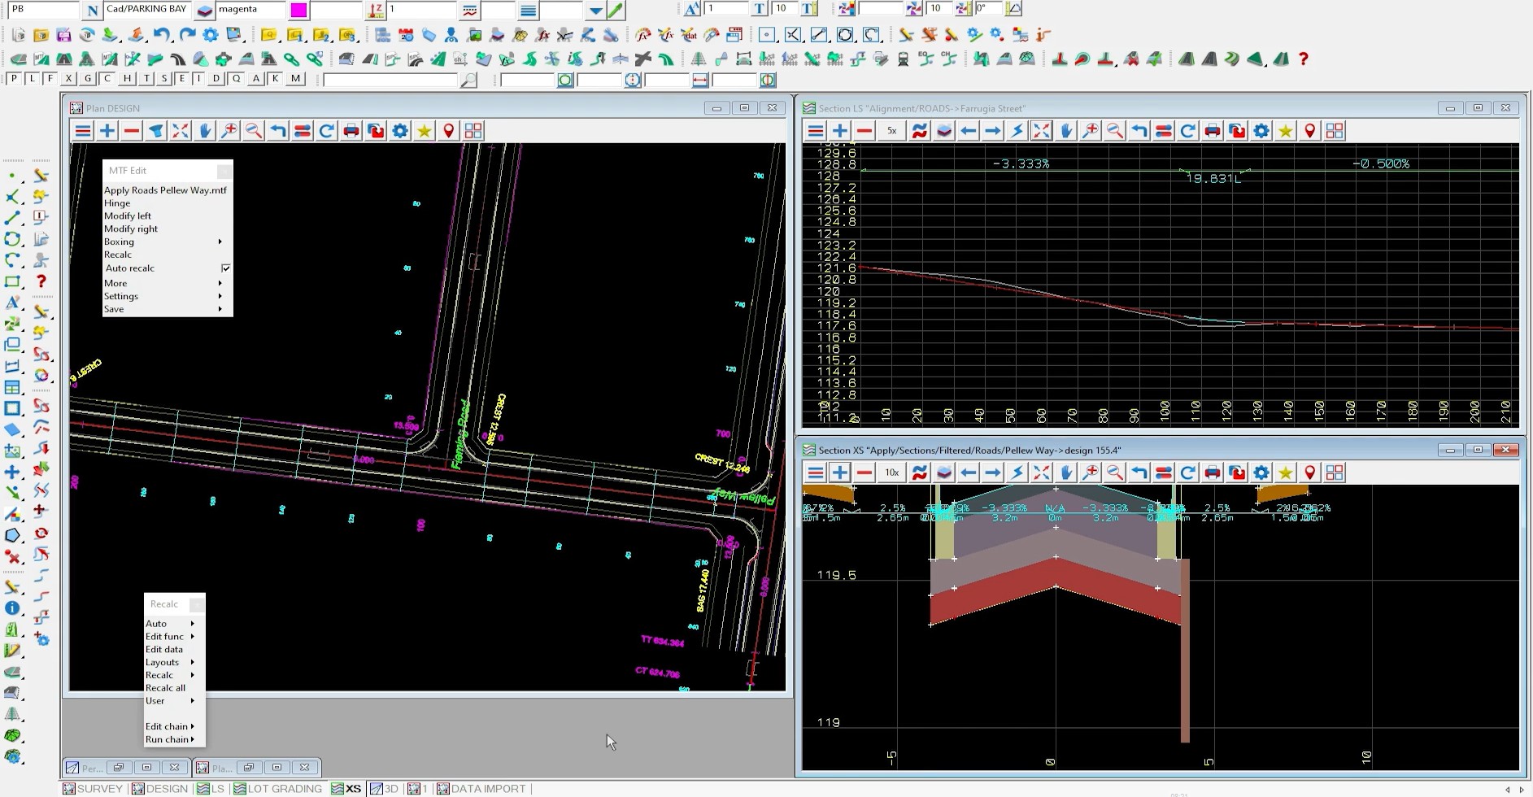Toggle the Auto recalc checkbox
Screen dimensions: 1533x797
pyautogui.click(x=225, y=268)
